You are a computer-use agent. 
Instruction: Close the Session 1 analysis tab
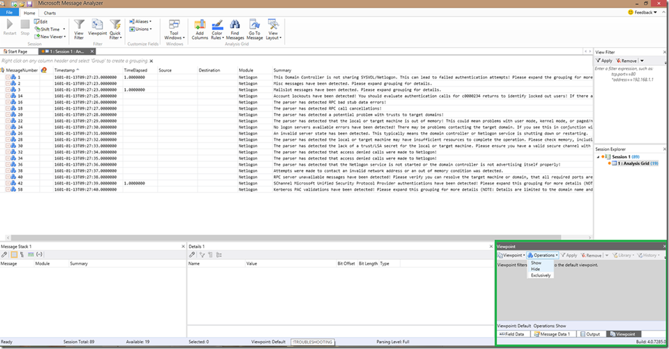pyautogui.click(x=92, y=51)
